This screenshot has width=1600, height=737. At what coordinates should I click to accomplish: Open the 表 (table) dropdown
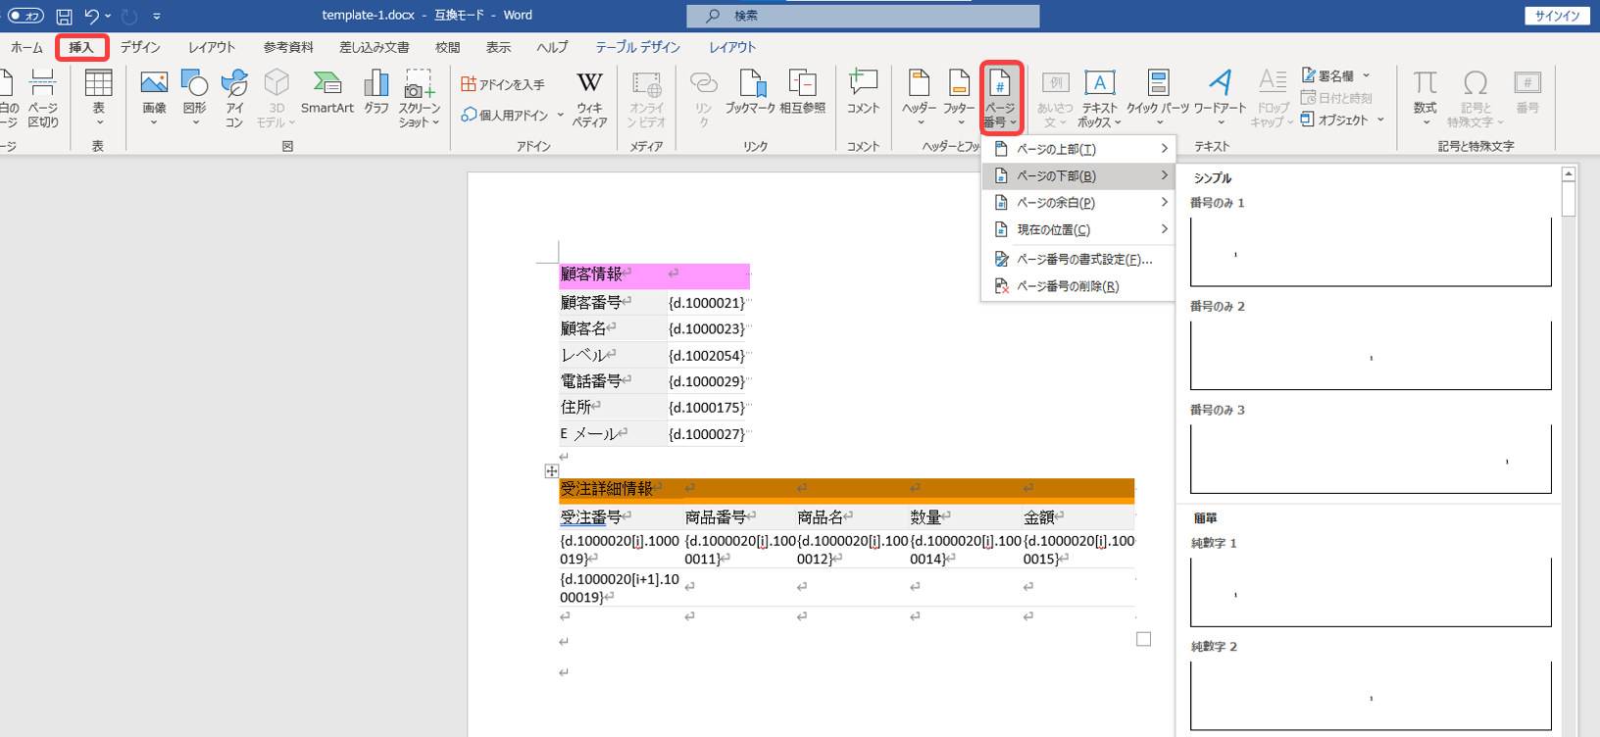(98, 98)
